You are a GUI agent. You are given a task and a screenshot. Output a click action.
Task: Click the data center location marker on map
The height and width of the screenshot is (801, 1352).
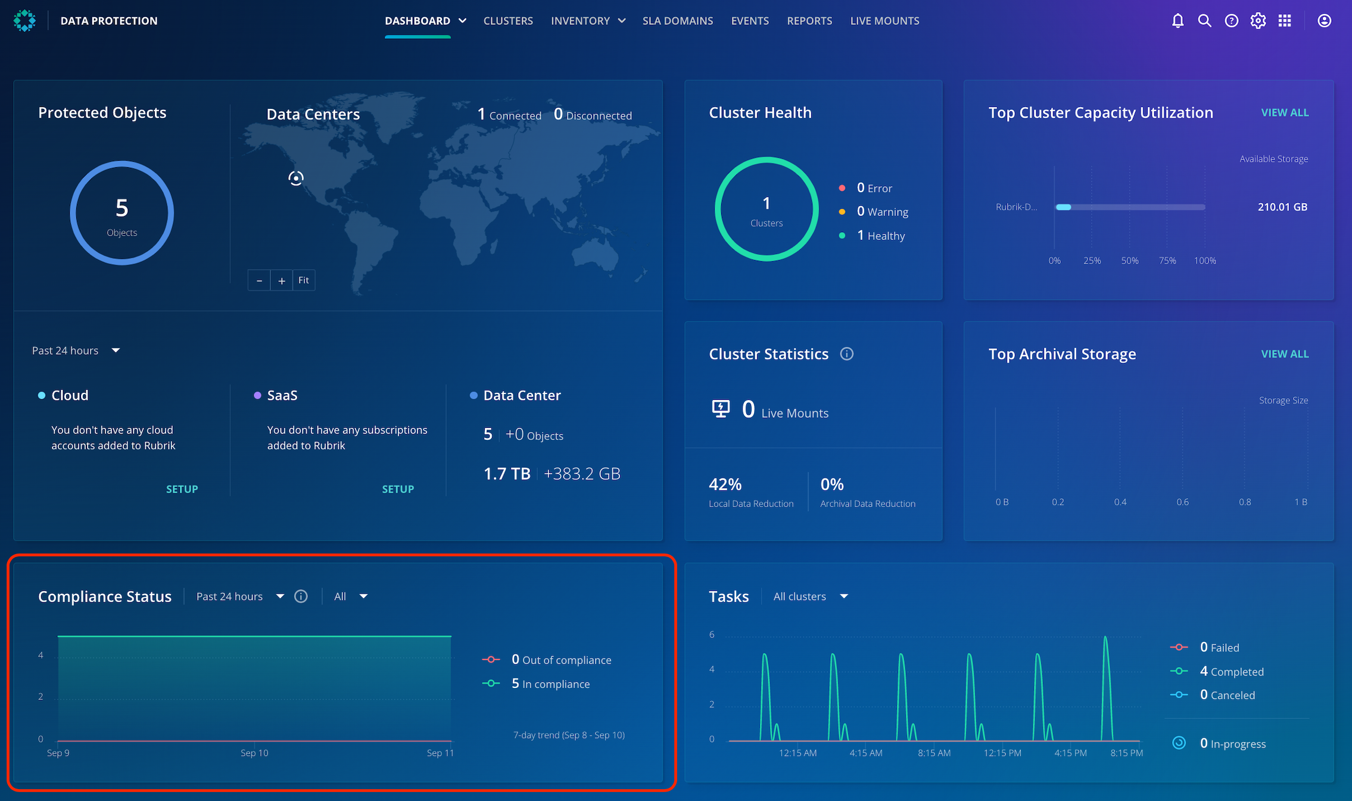click(x=296, y=178)
